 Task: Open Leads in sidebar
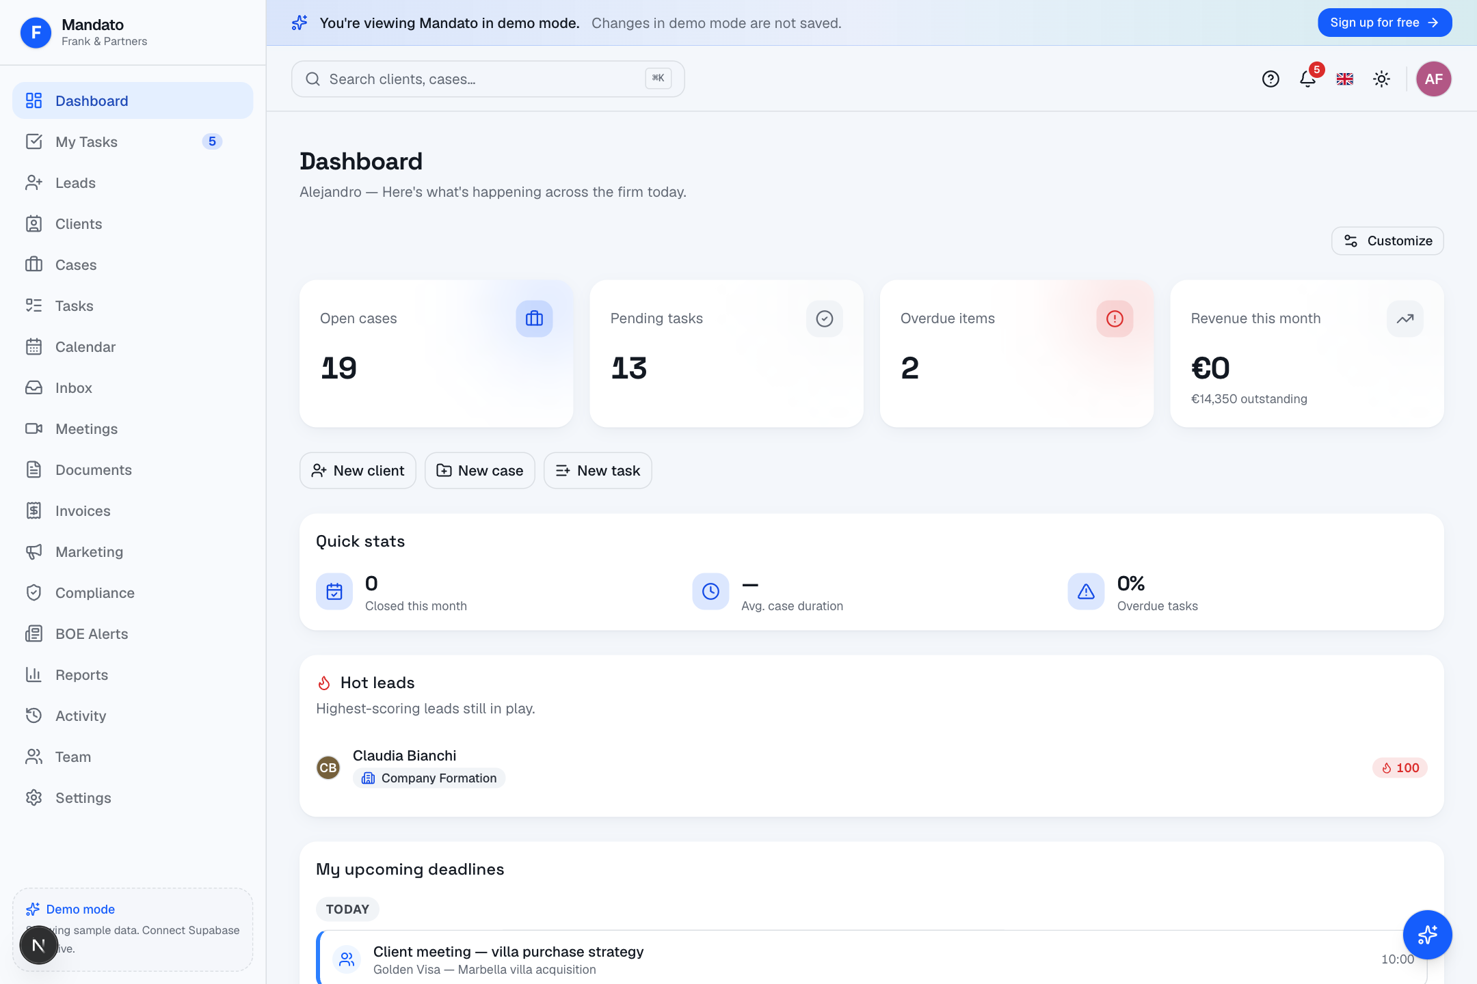(x=133, y=182)
